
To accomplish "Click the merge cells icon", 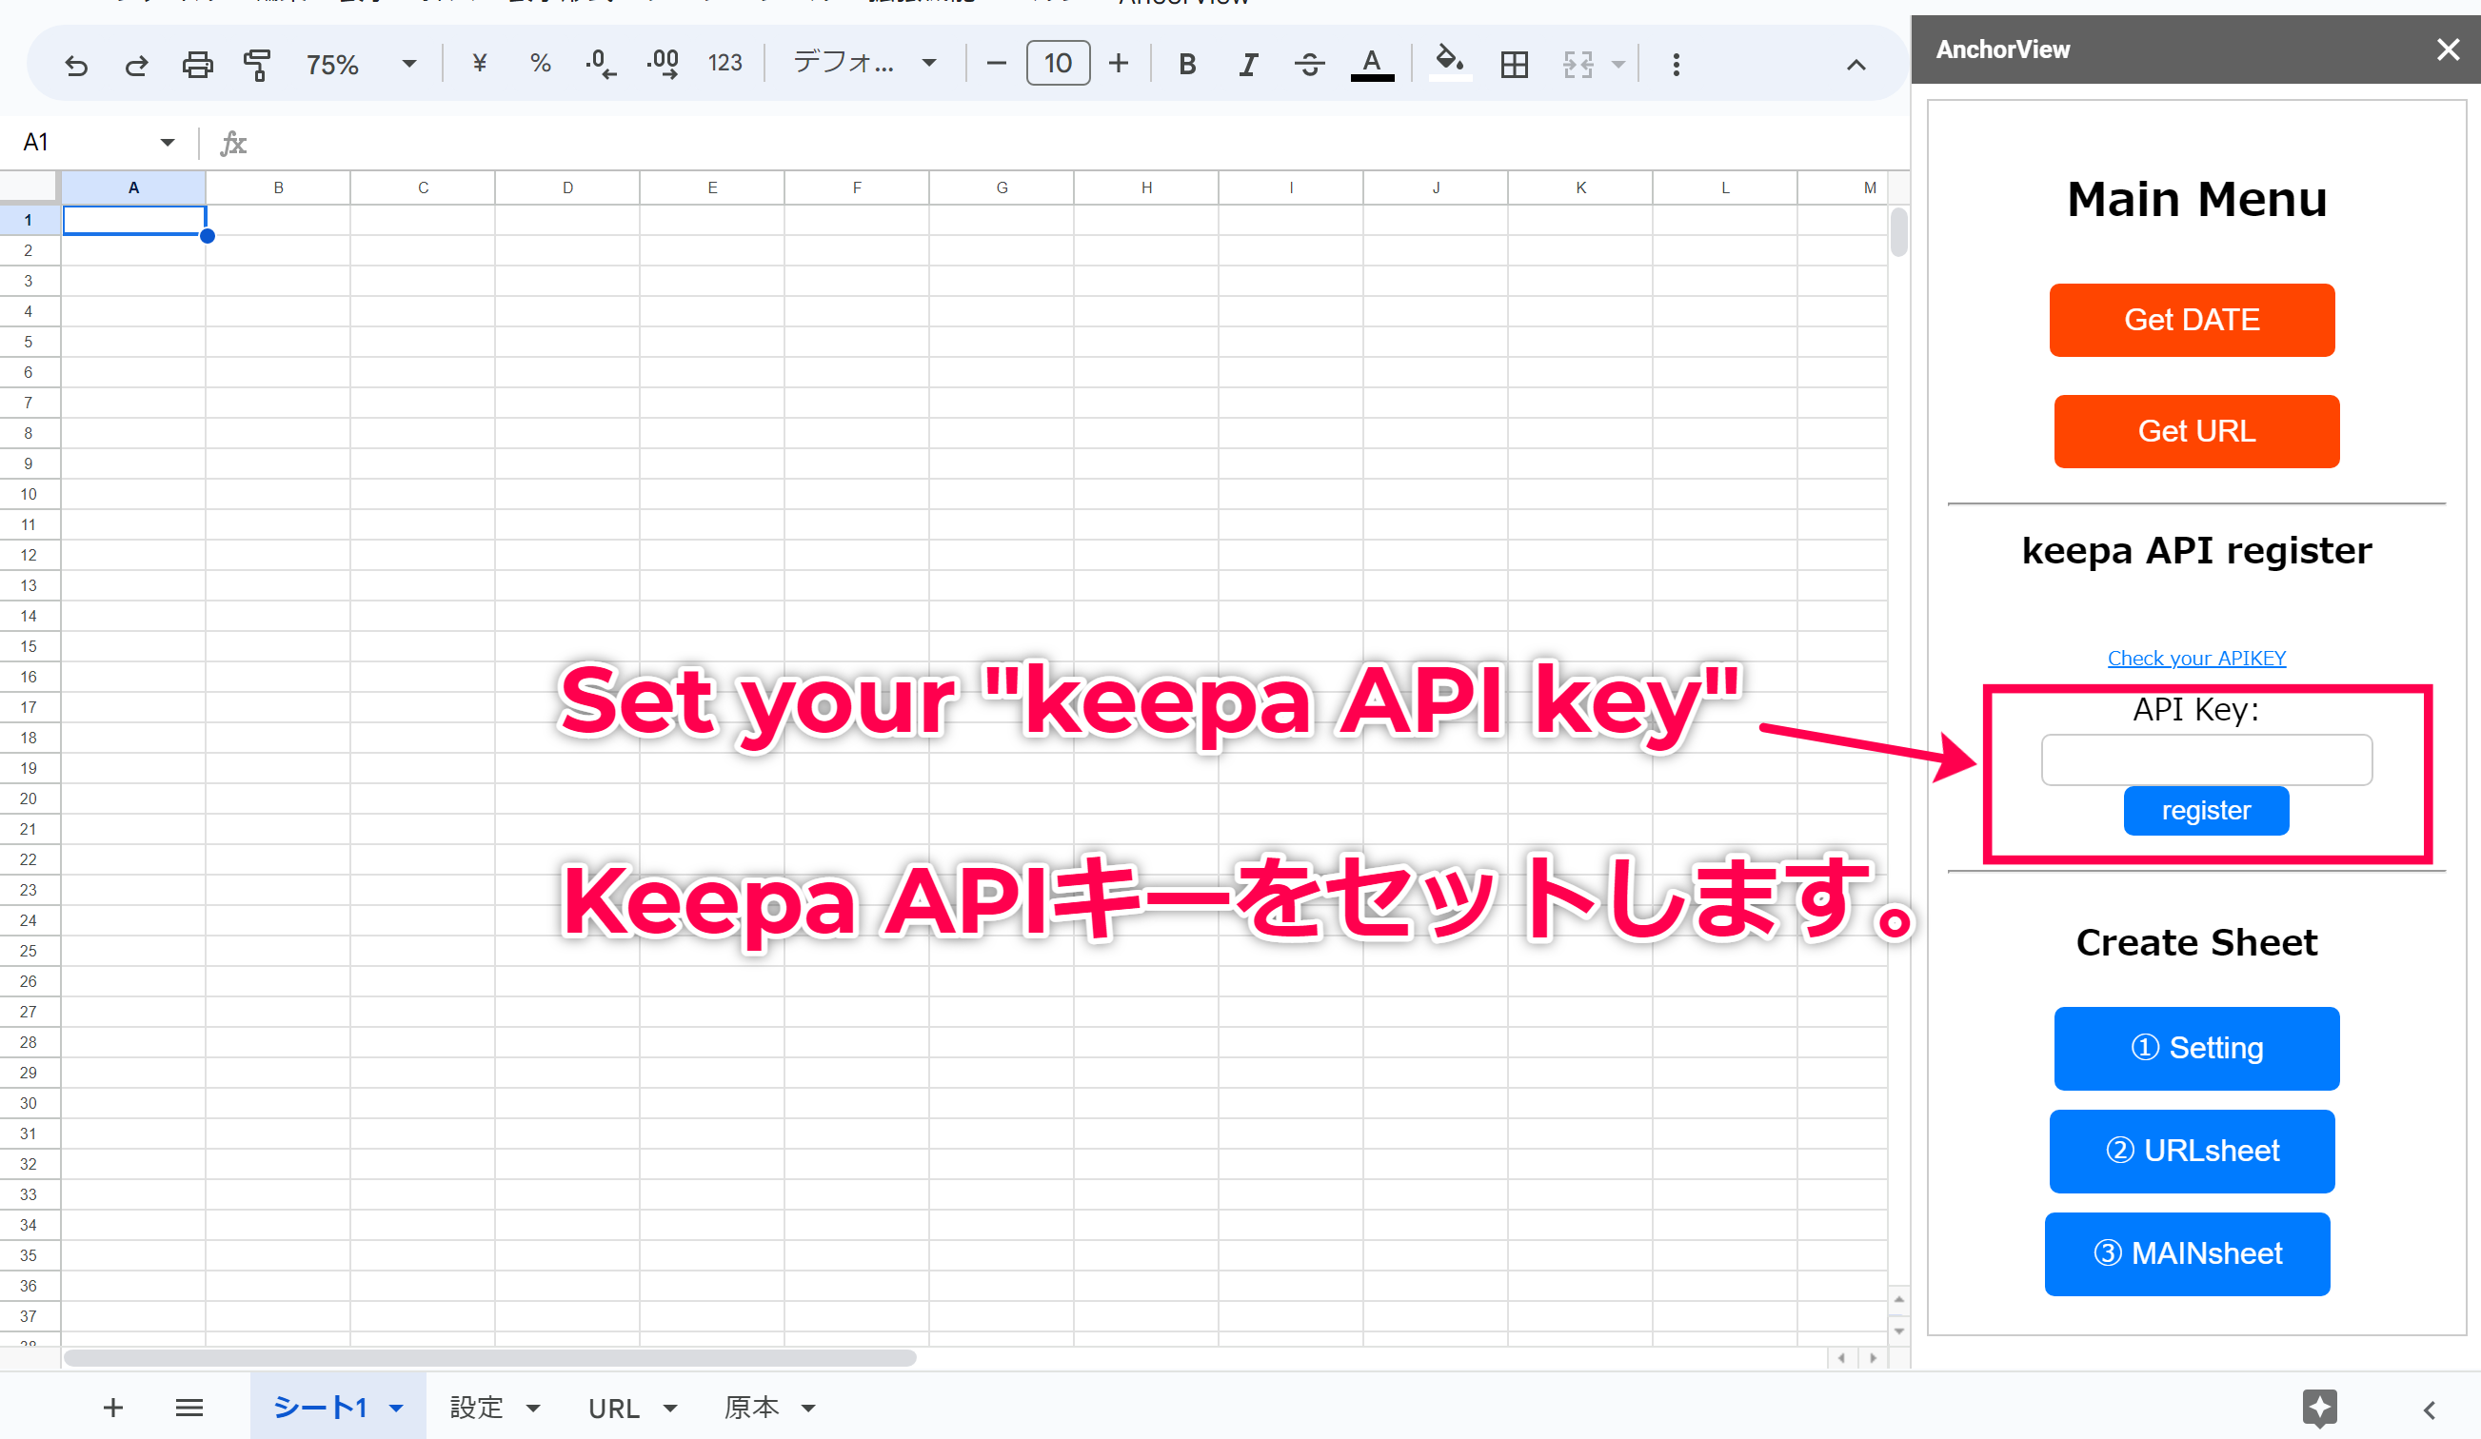I will 1578,65.
